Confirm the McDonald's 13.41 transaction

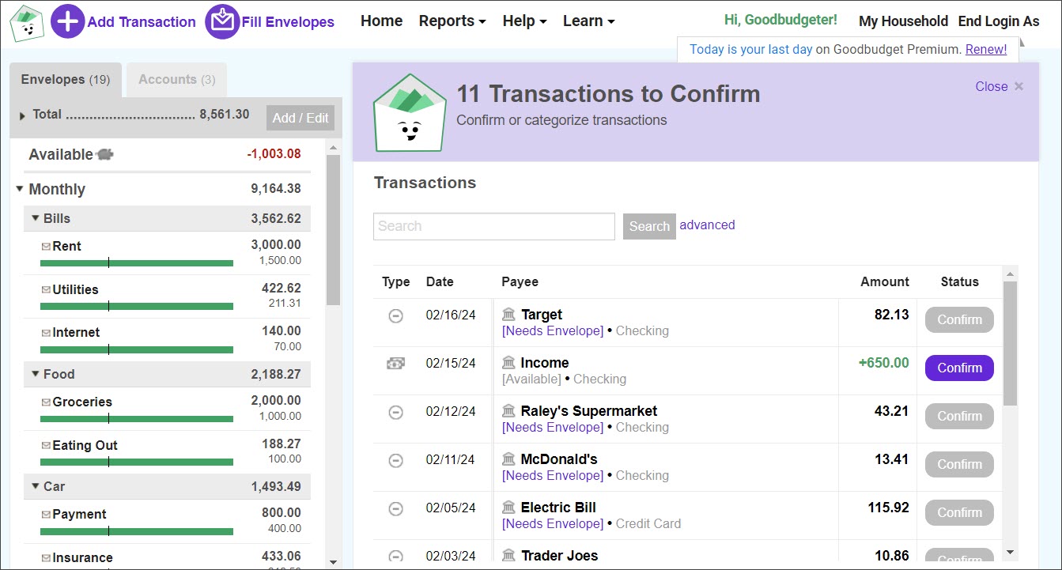[959, 465]
